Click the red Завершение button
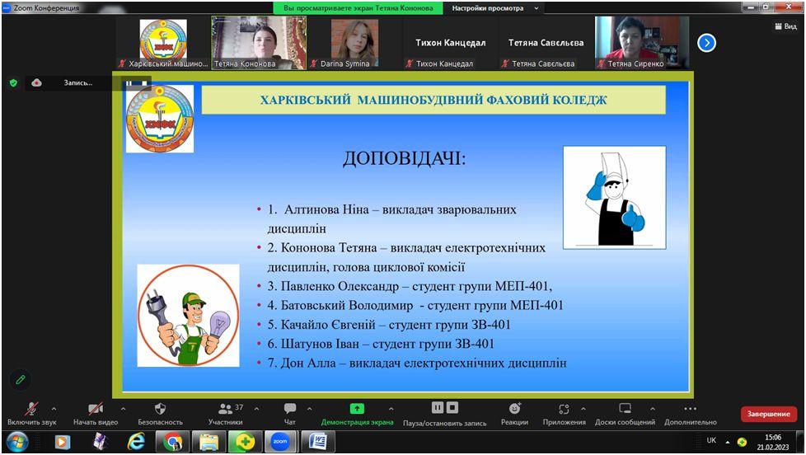 768,414
